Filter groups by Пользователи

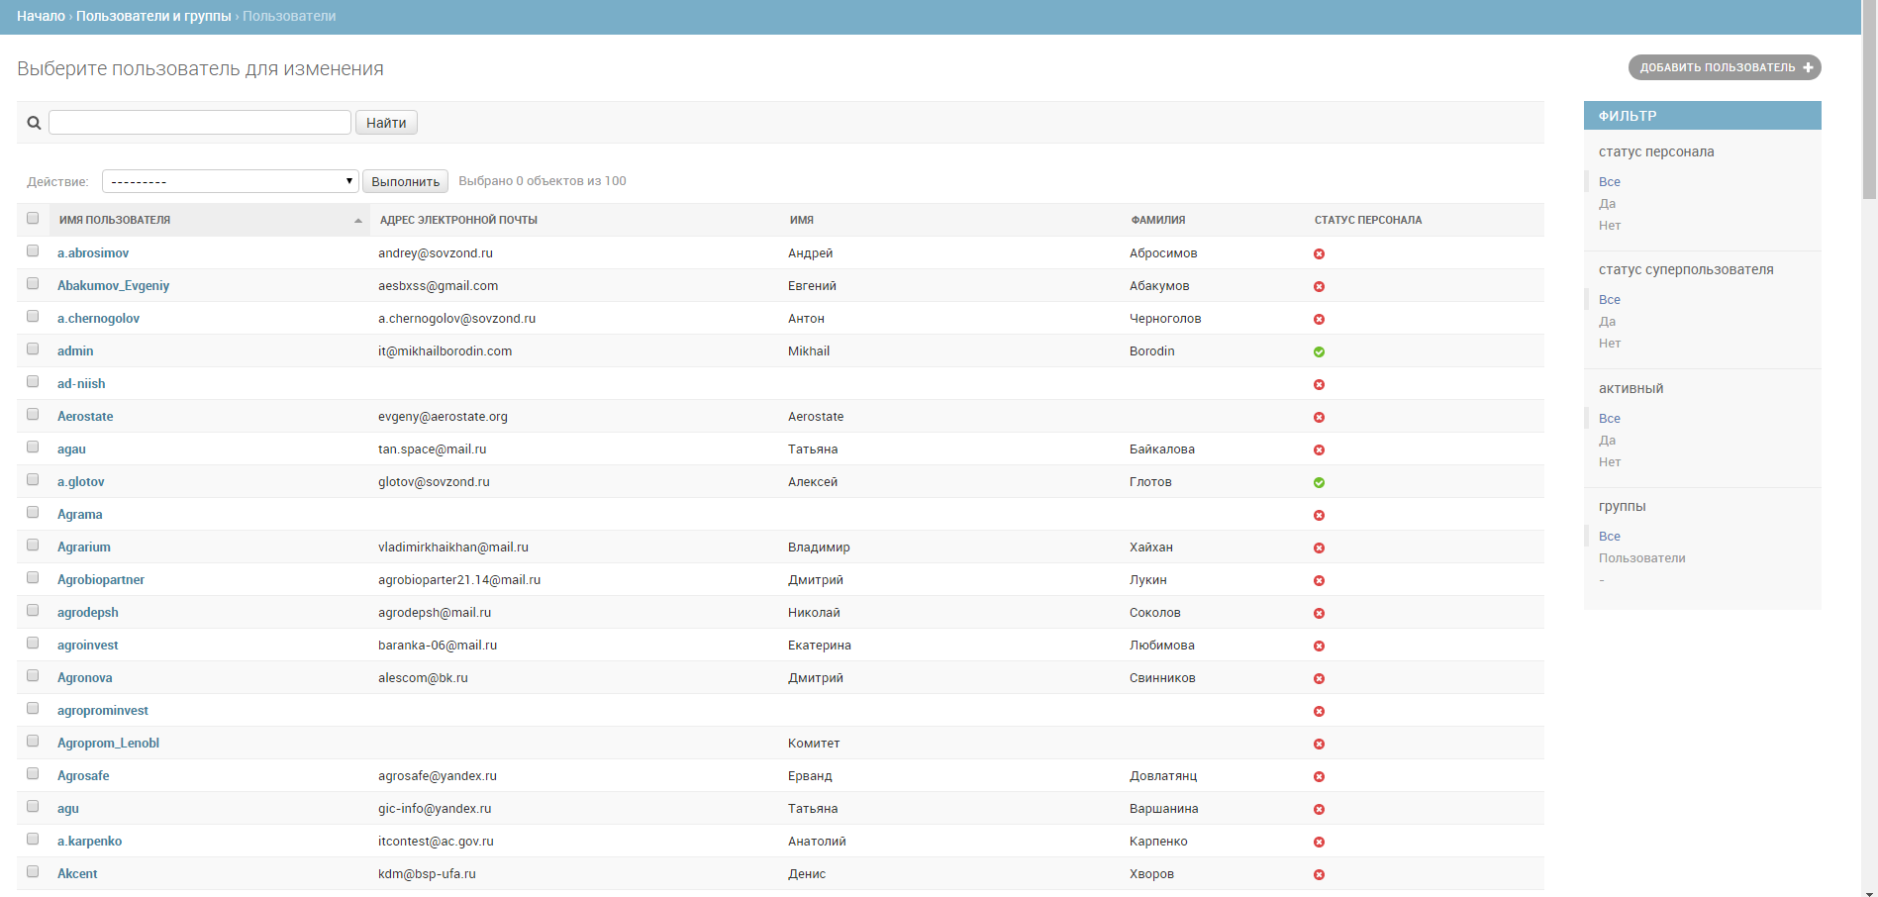(x=1641, y=558)
